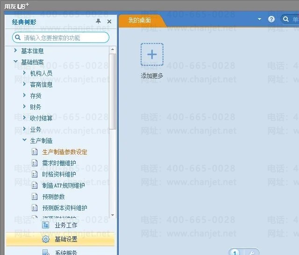Select the 存货 label
299x255 pixels.
[36, 96]
